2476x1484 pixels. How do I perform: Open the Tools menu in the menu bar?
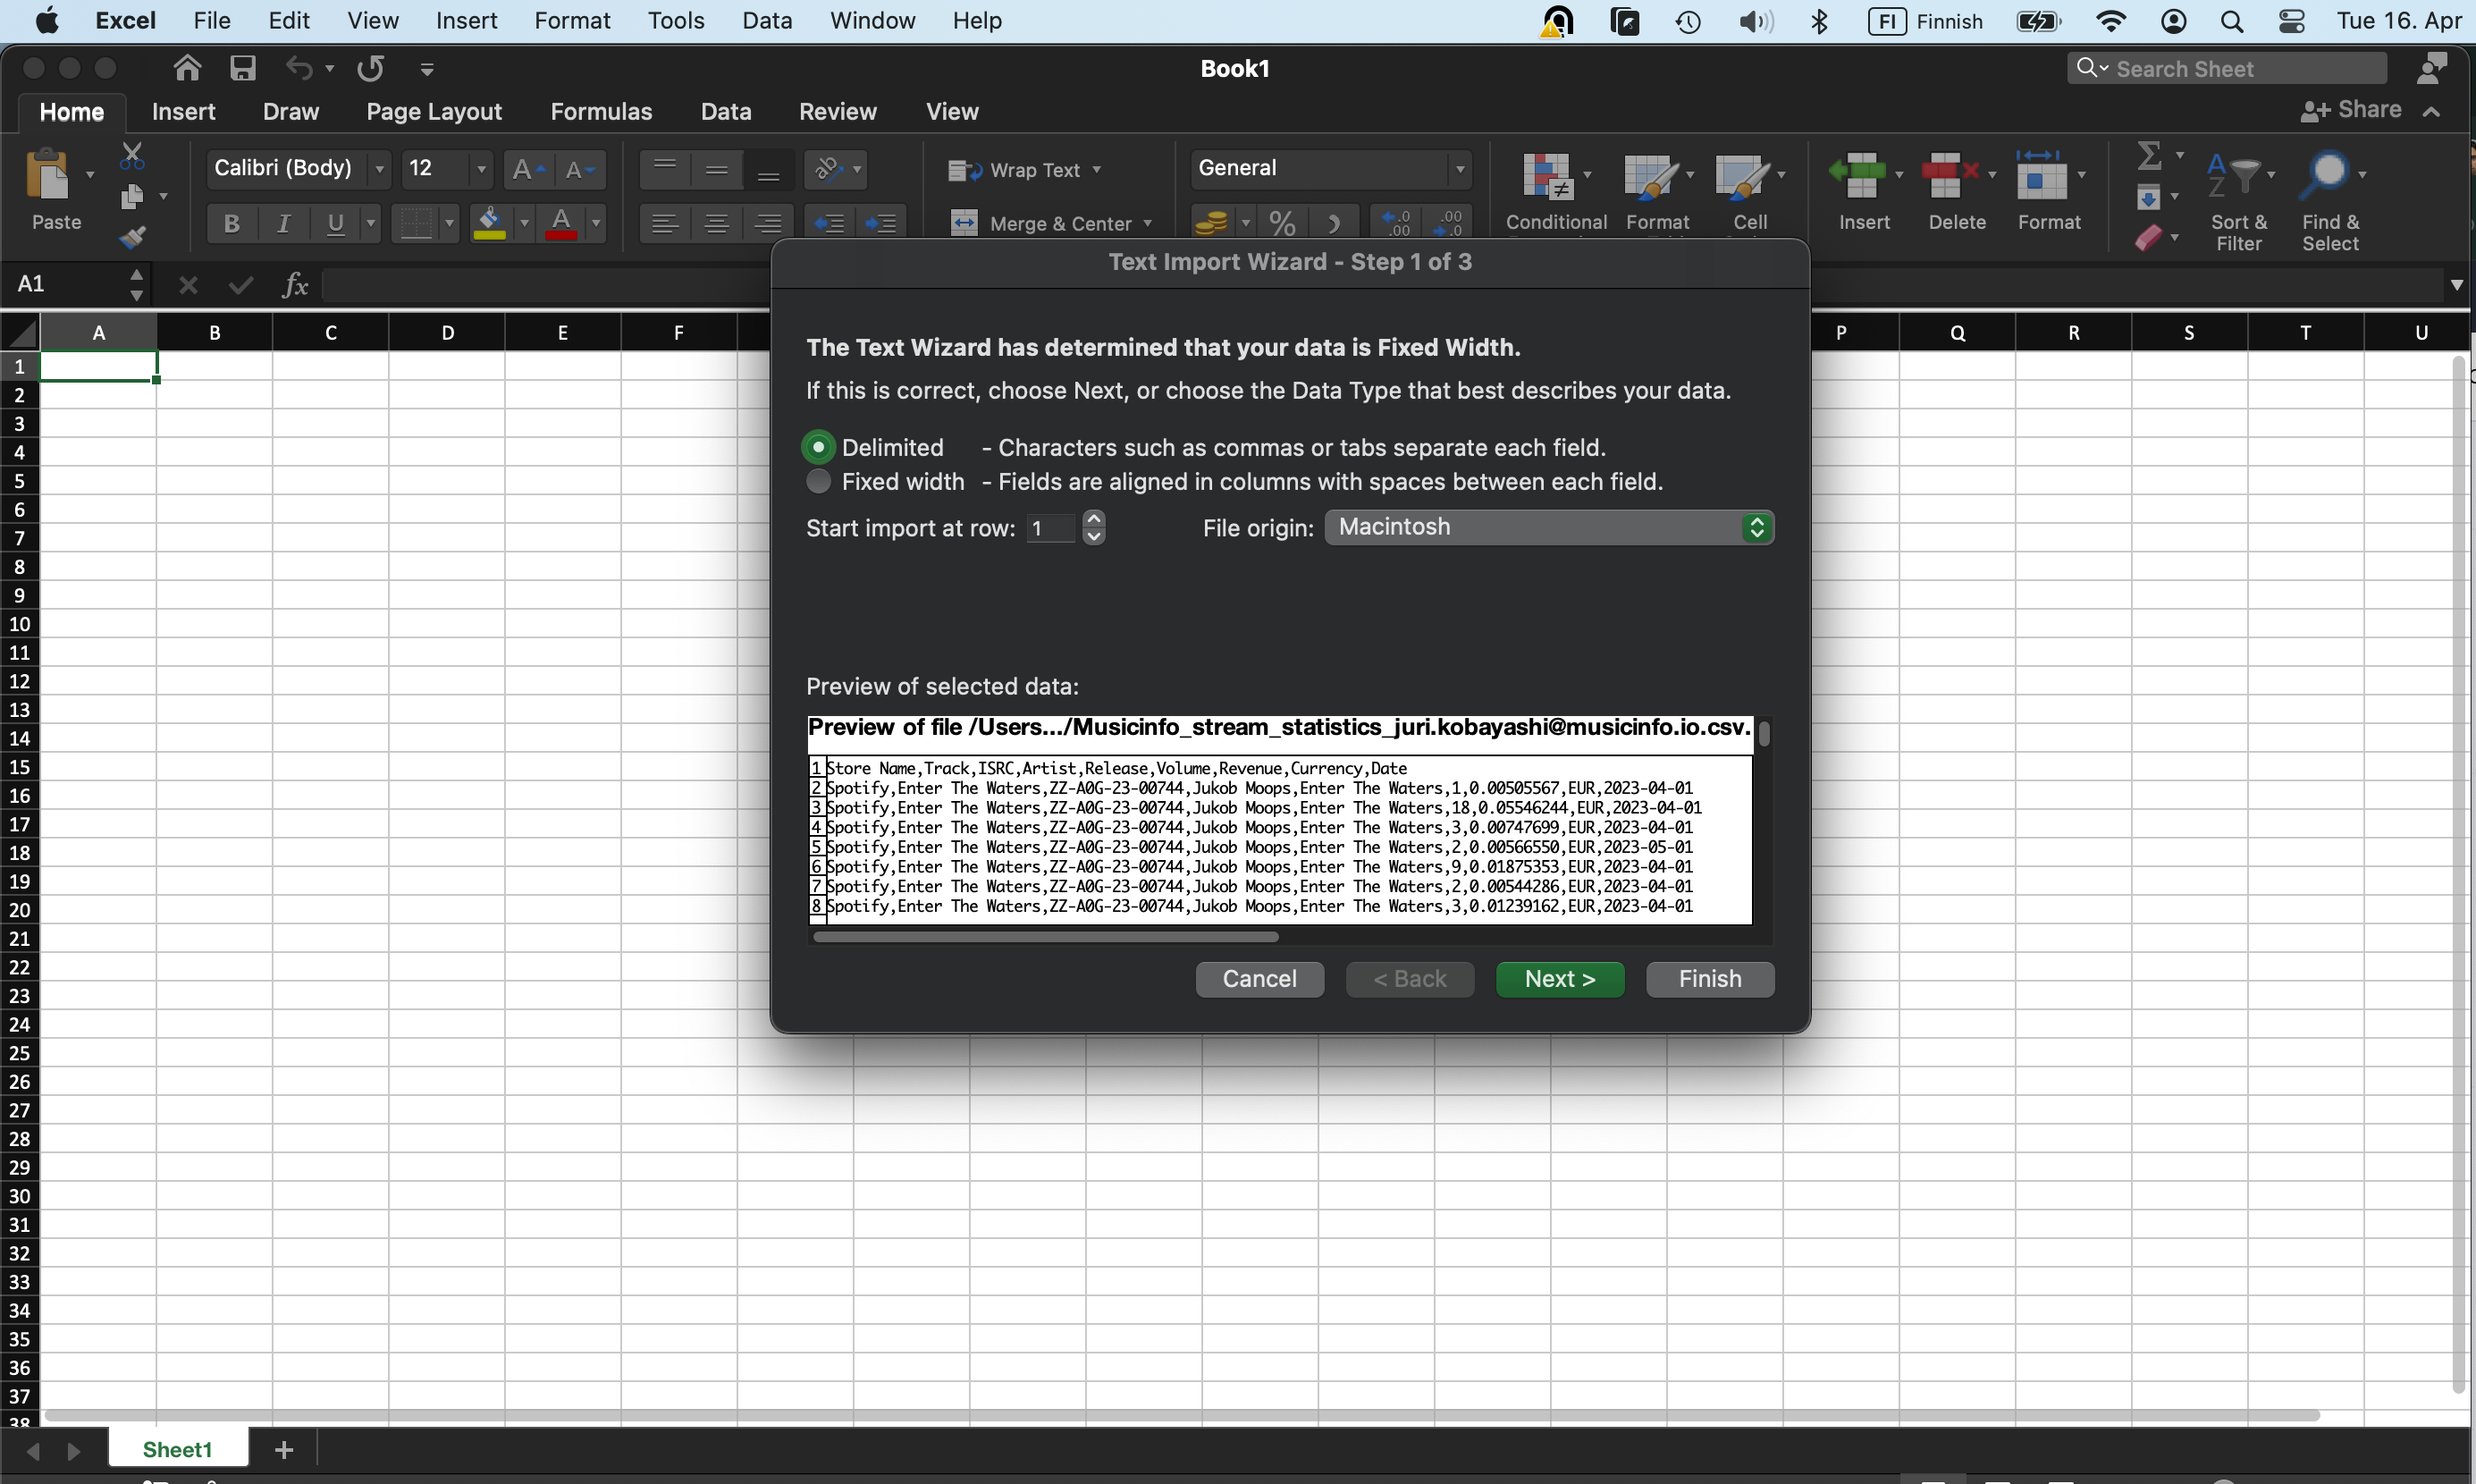coord(676,20)
